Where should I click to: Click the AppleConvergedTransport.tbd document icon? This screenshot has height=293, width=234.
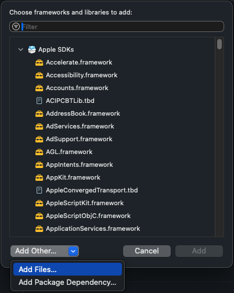pyautogui.click(x=39, y=190)
